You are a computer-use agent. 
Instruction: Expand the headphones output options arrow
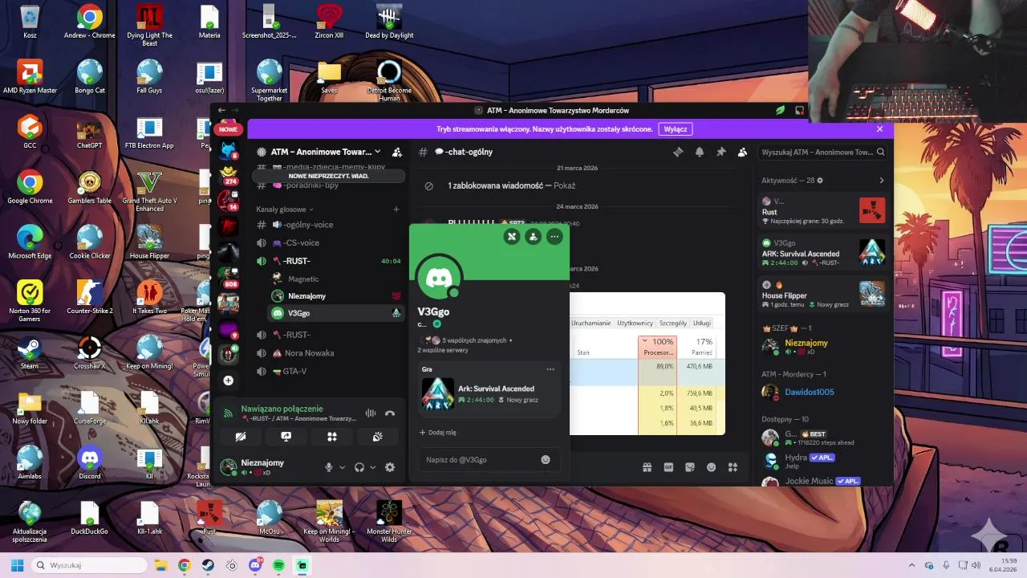(373, 467)
